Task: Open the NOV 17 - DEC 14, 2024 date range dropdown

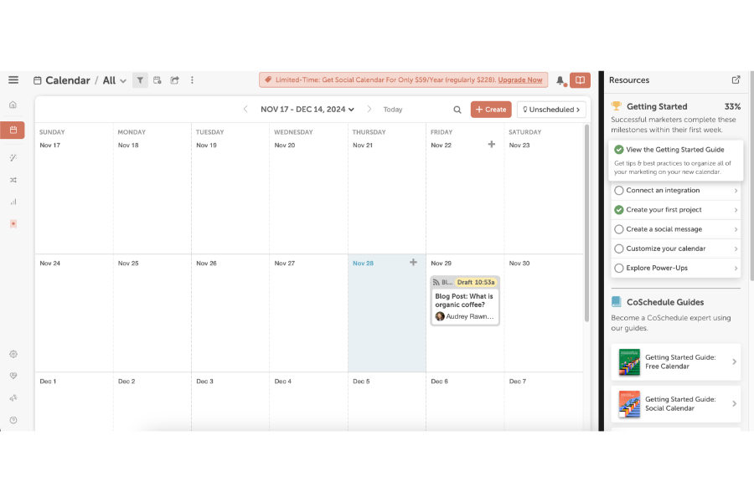Action: 307,110
